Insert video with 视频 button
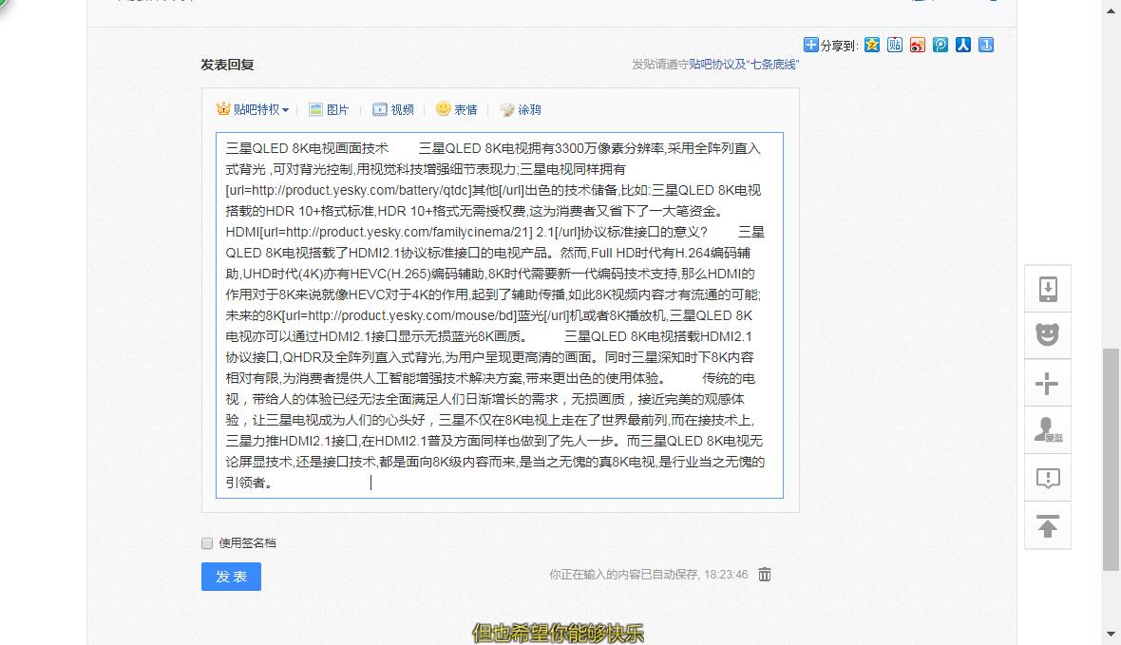The height and width of the screenshot is (645, 1121). pyautogui.click(x=393, y=109)
